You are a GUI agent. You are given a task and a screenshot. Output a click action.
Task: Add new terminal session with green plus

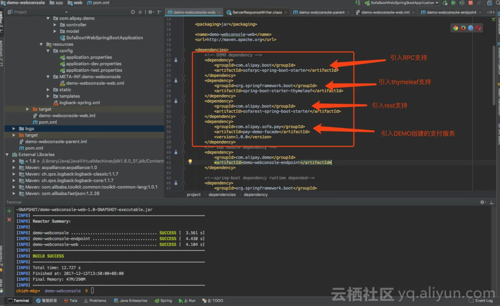(9, 211)
